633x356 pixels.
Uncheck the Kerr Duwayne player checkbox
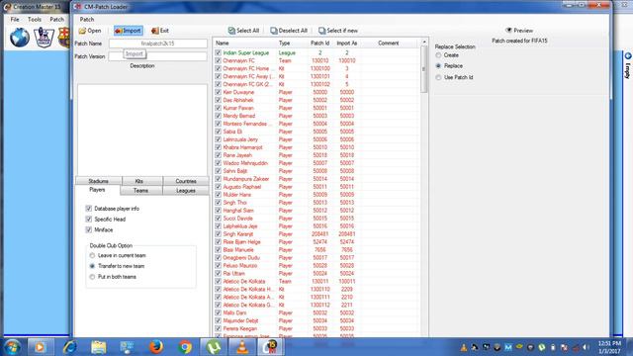(x=218, y=92)
